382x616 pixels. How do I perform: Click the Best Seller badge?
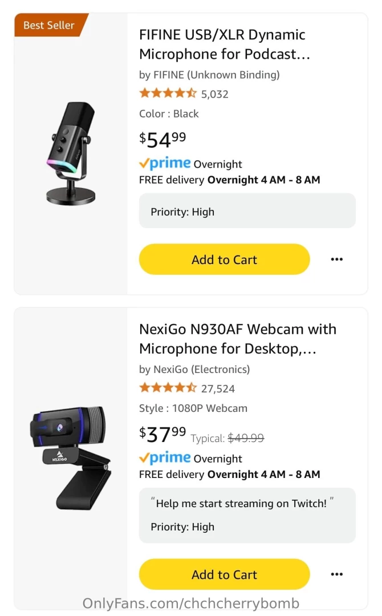[50, 25]
